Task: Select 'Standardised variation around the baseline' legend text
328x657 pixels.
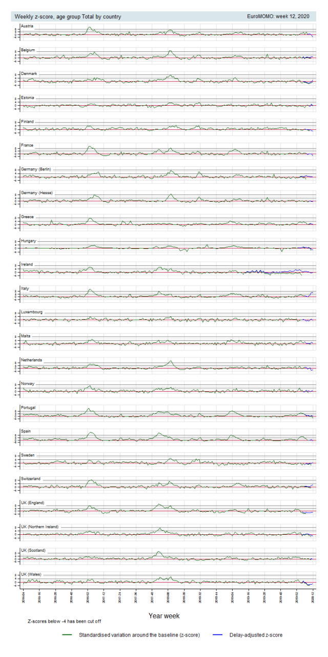Action: pos(139,635)
